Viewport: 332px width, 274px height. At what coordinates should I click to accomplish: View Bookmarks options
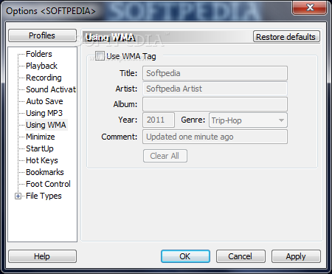45,172
